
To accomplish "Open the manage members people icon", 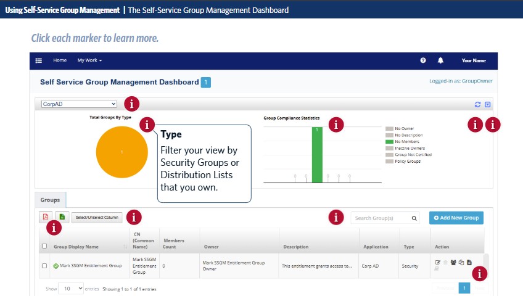I will 453,262.
